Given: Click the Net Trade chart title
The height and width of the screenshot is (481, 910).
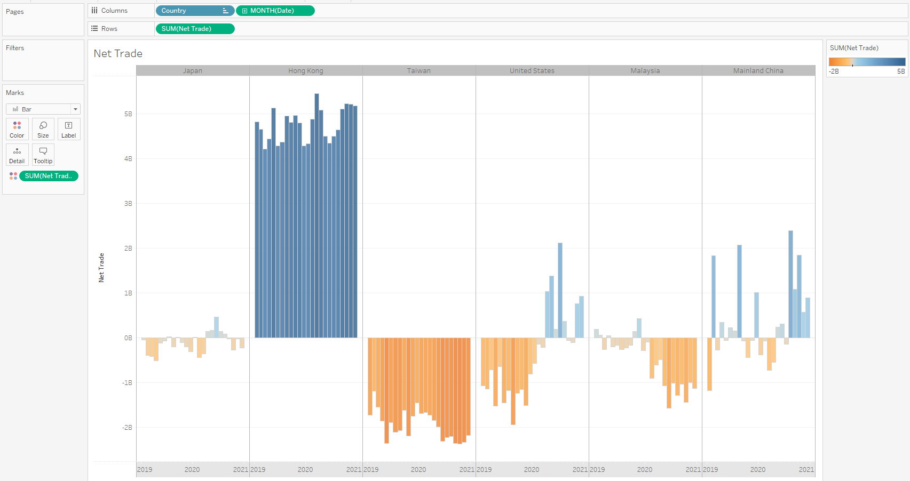Looking at the screenshot, I should click(x=118, y=53).
